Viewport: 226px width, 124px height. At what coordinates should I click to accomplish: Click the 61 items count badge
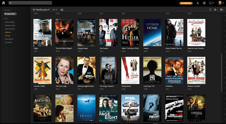[62, 10]
